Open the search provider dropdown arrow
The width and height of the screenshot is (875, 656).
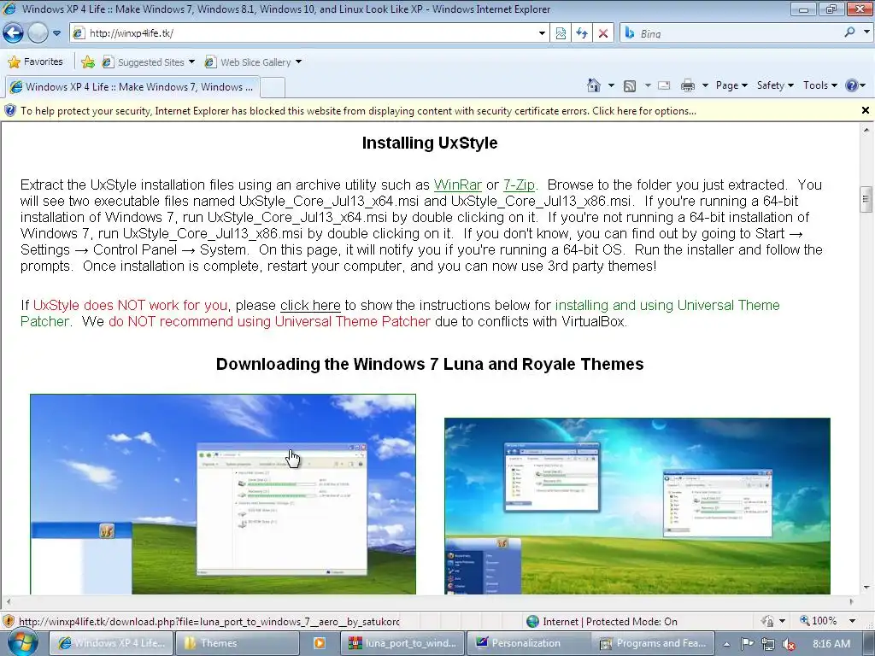point(866,32)
